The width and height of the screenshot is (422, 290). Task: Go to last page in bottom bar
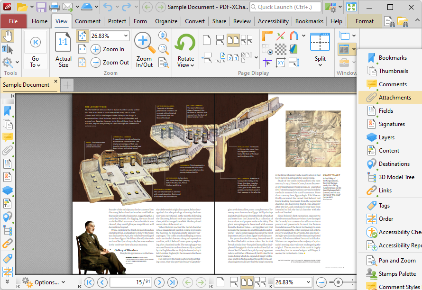(x=172, y=282)
